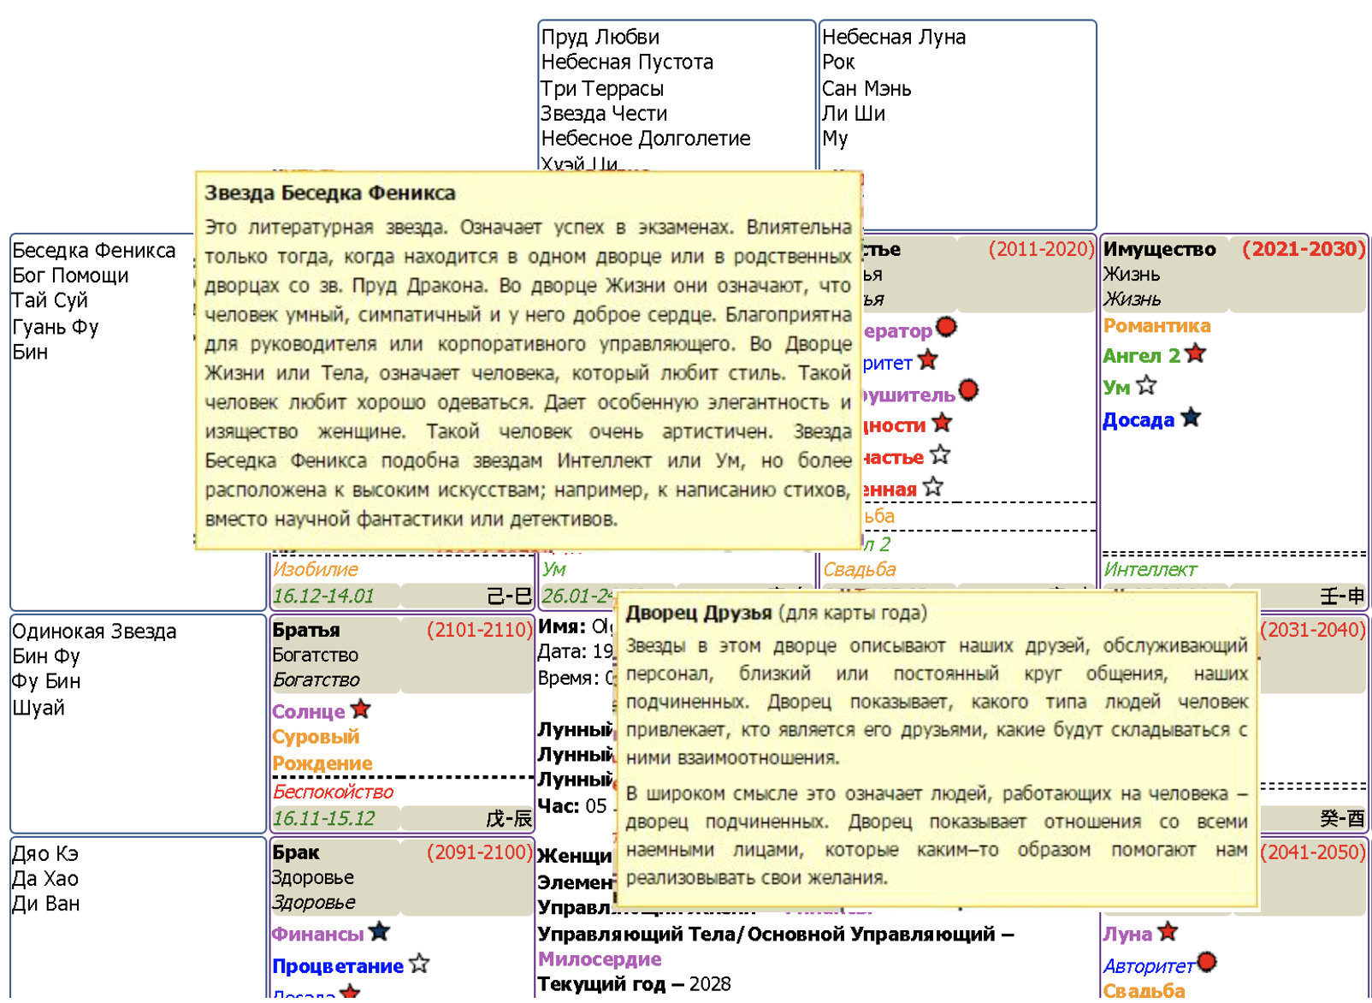The image size is (1372, 1003).
Task: Click the Луна star name
Action: pos(1127,935)
